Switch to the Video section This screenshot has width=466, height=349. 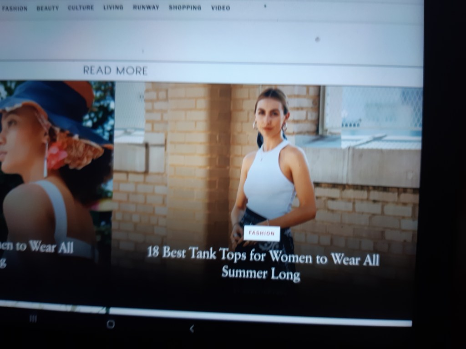coord(221,8)
